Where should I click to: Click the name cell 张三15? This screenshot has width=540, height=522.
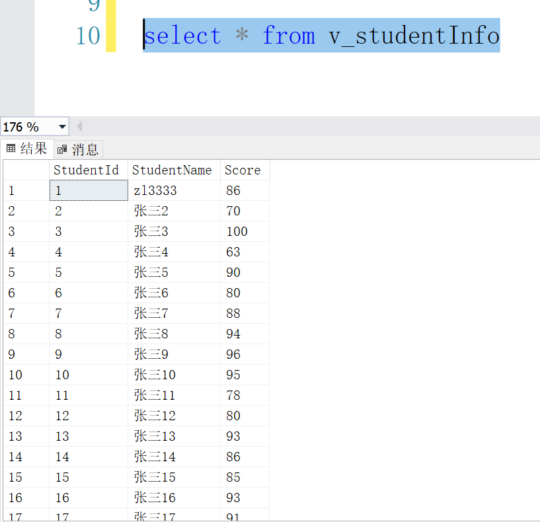[x=174, y=477]
